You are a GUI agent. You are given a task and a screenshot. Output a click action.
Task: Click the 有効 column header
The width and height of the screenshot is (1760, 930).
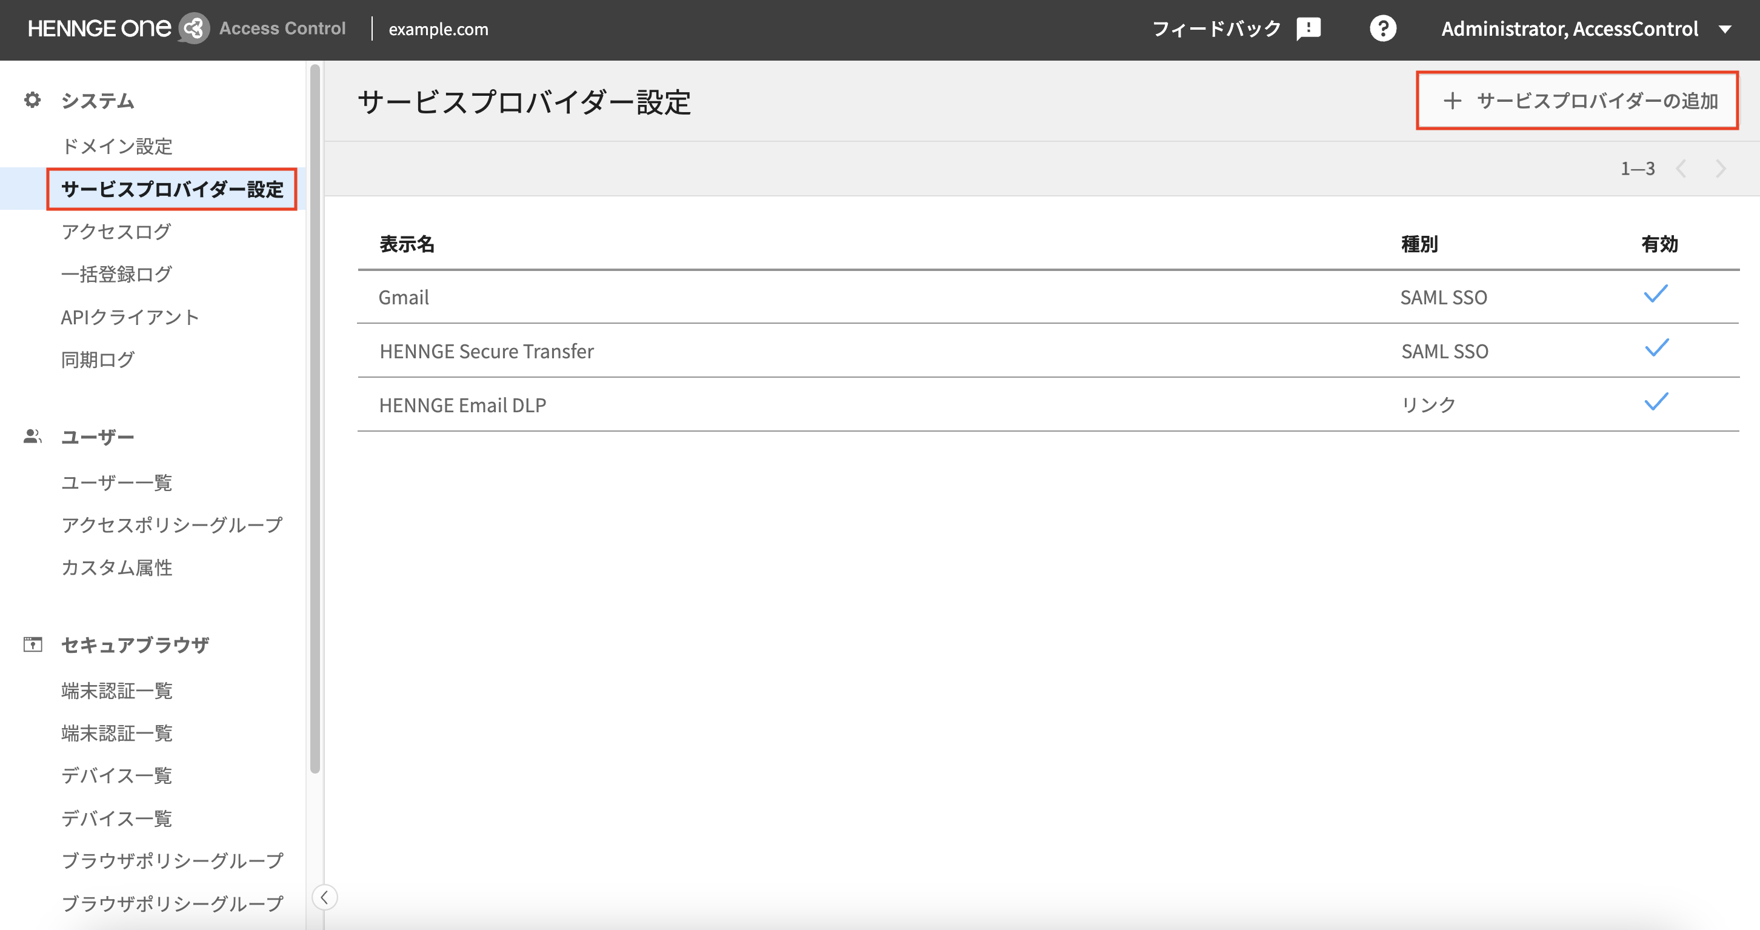pos(1659,244)
